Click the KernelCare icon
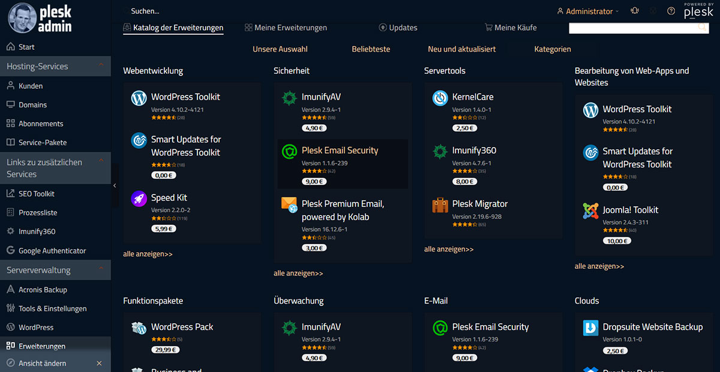The image size is (720, 372). pos(440,98)
